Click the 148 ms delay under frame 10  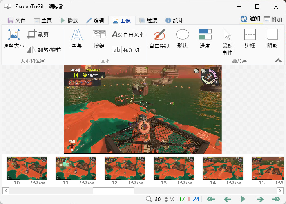(x=38, y=182)
